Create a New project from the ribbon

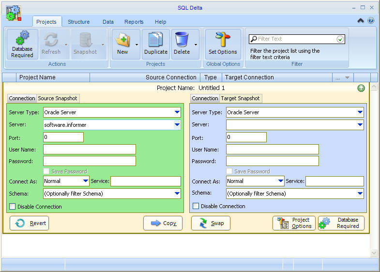(x=123, y=45)
